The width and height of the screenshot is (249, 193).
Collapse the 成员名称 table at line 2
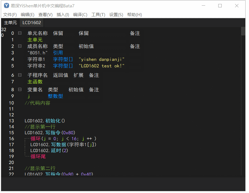(20, 46)
